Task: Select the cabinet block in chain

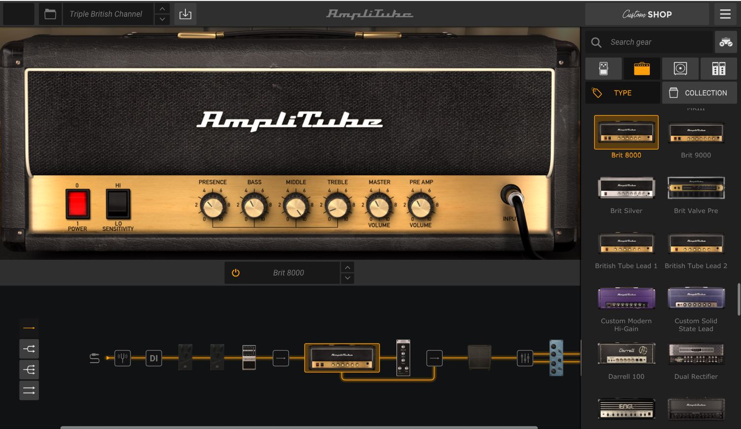Action: point(480,358)
